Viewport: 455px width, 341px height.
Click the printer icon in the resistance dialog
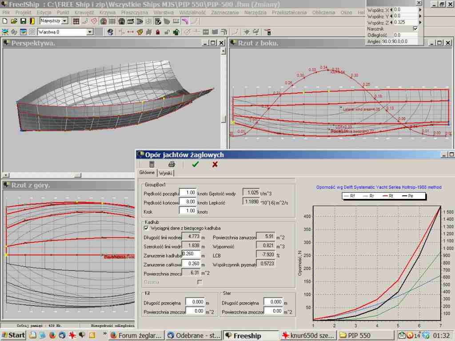pyautogui.click(x=172, y=164)
